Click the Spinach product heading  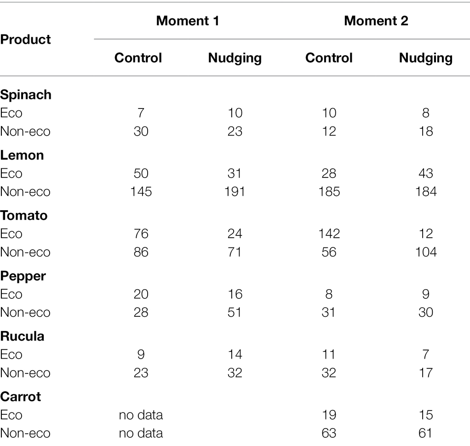(x=26, y=95)
